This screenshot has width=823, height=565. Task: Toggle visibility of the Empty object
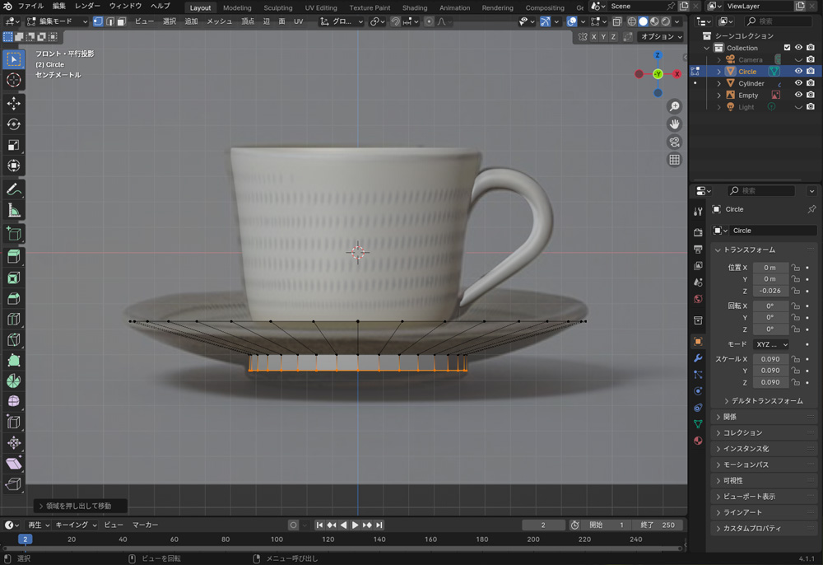coord(797,95)
